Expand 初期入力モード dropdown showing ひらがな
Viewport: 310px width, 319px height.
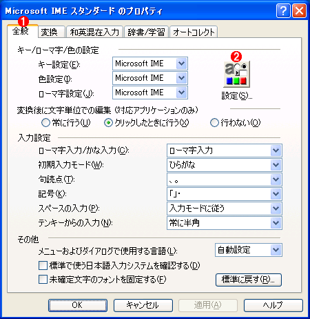[x=225, y=165]
